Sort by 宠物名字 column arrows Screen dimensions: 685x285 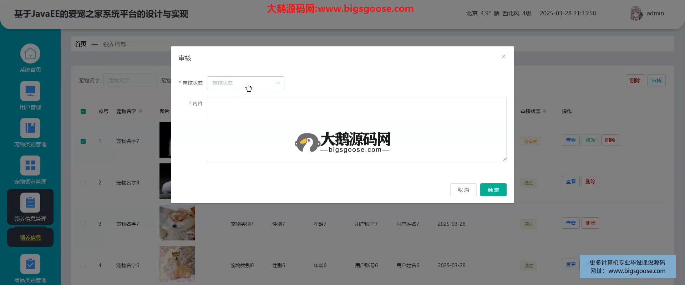point(141,111)
